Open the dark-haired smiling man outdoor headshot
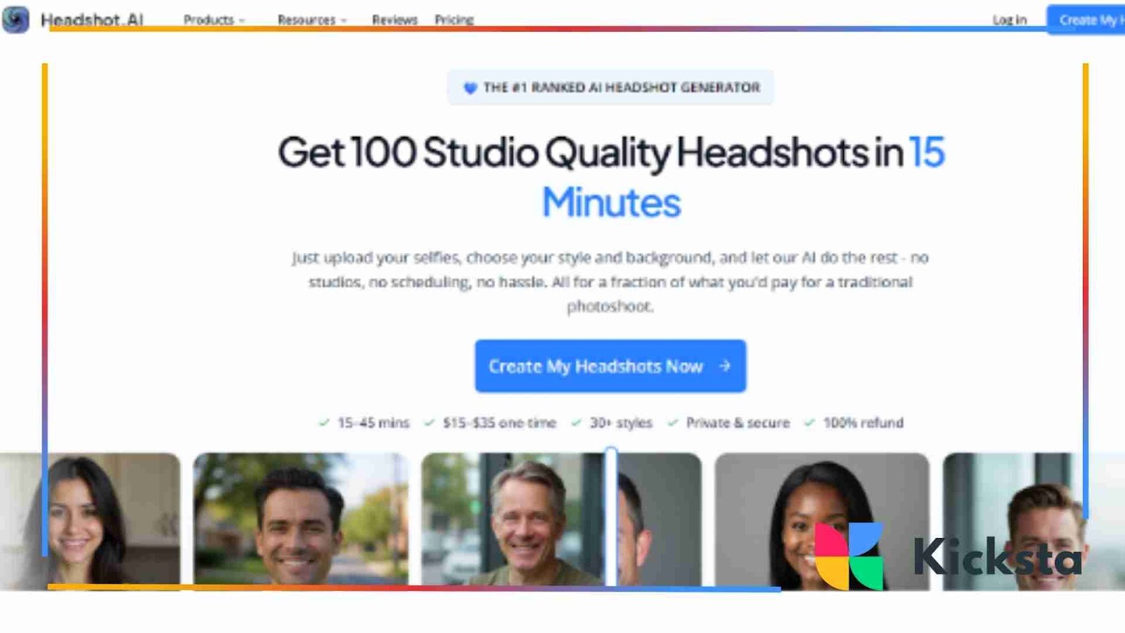 click(301, 520)
